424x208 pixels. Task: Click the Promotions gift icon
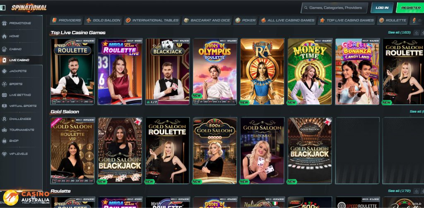[x=4, y=23]
